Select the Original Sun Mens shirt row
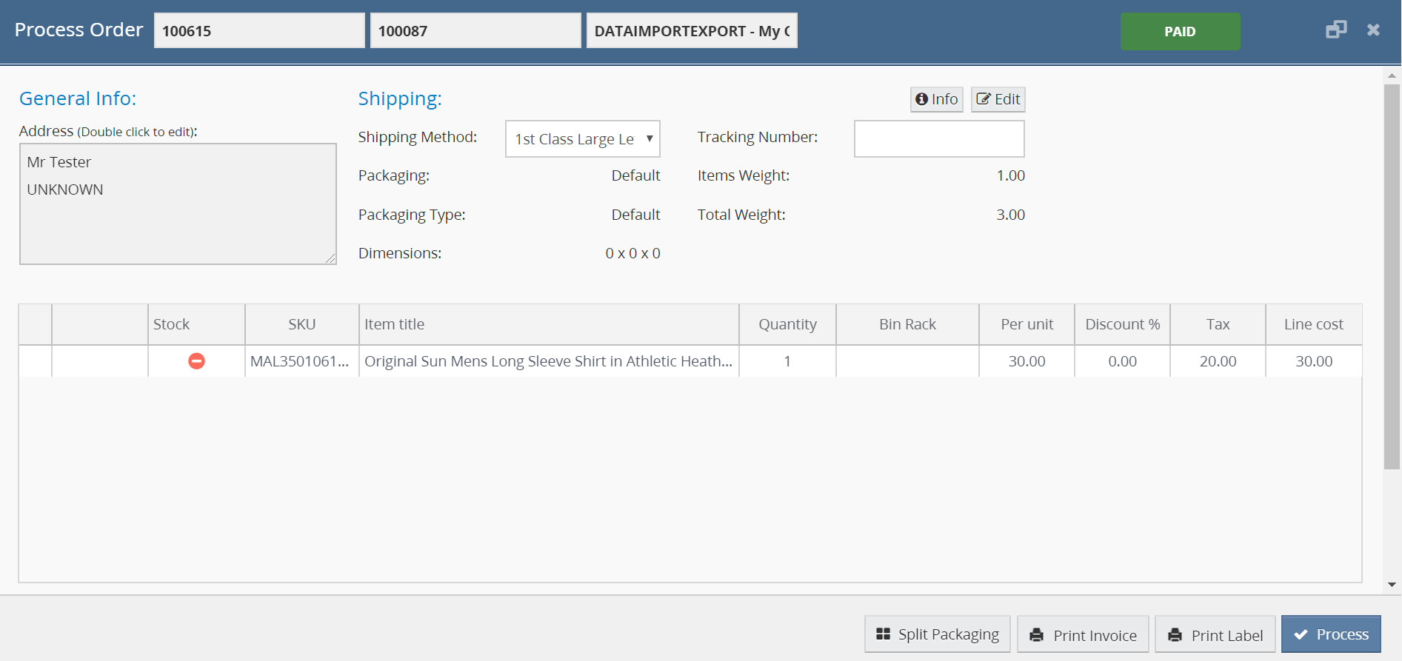Viewport: 1402px width, 661px height. 548,361
